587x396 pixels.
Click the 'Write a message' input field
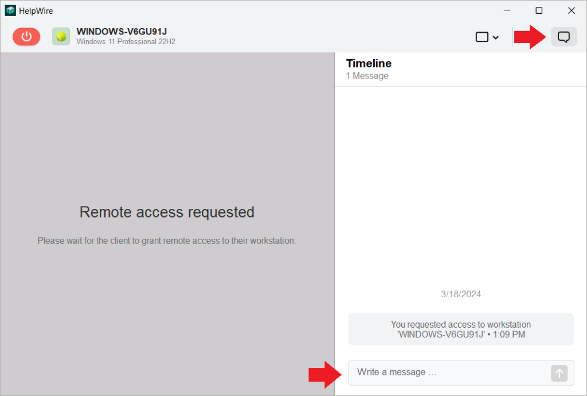point(447,372)
